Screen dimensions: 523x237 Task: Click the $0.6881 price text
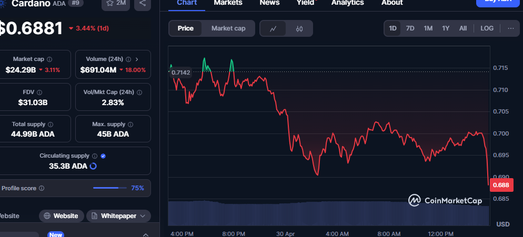pyautogui.click(x=31, y=28)
